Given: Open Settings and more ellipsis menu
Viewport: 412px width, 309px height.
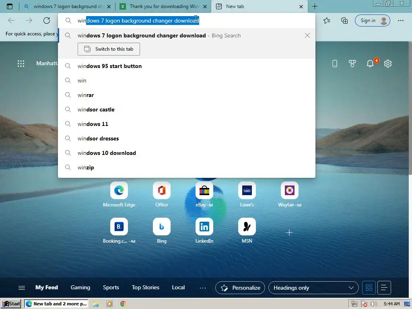Looking at the screenshot, I should (x=400, y=21).
